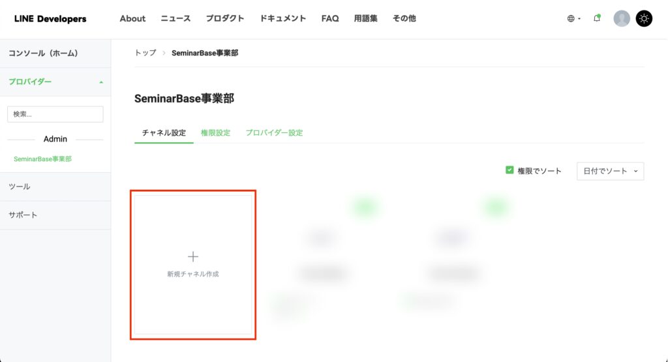Open the ドキュメント menu item
This screenshot has width=668, height=362.
(x=282, y=19)
